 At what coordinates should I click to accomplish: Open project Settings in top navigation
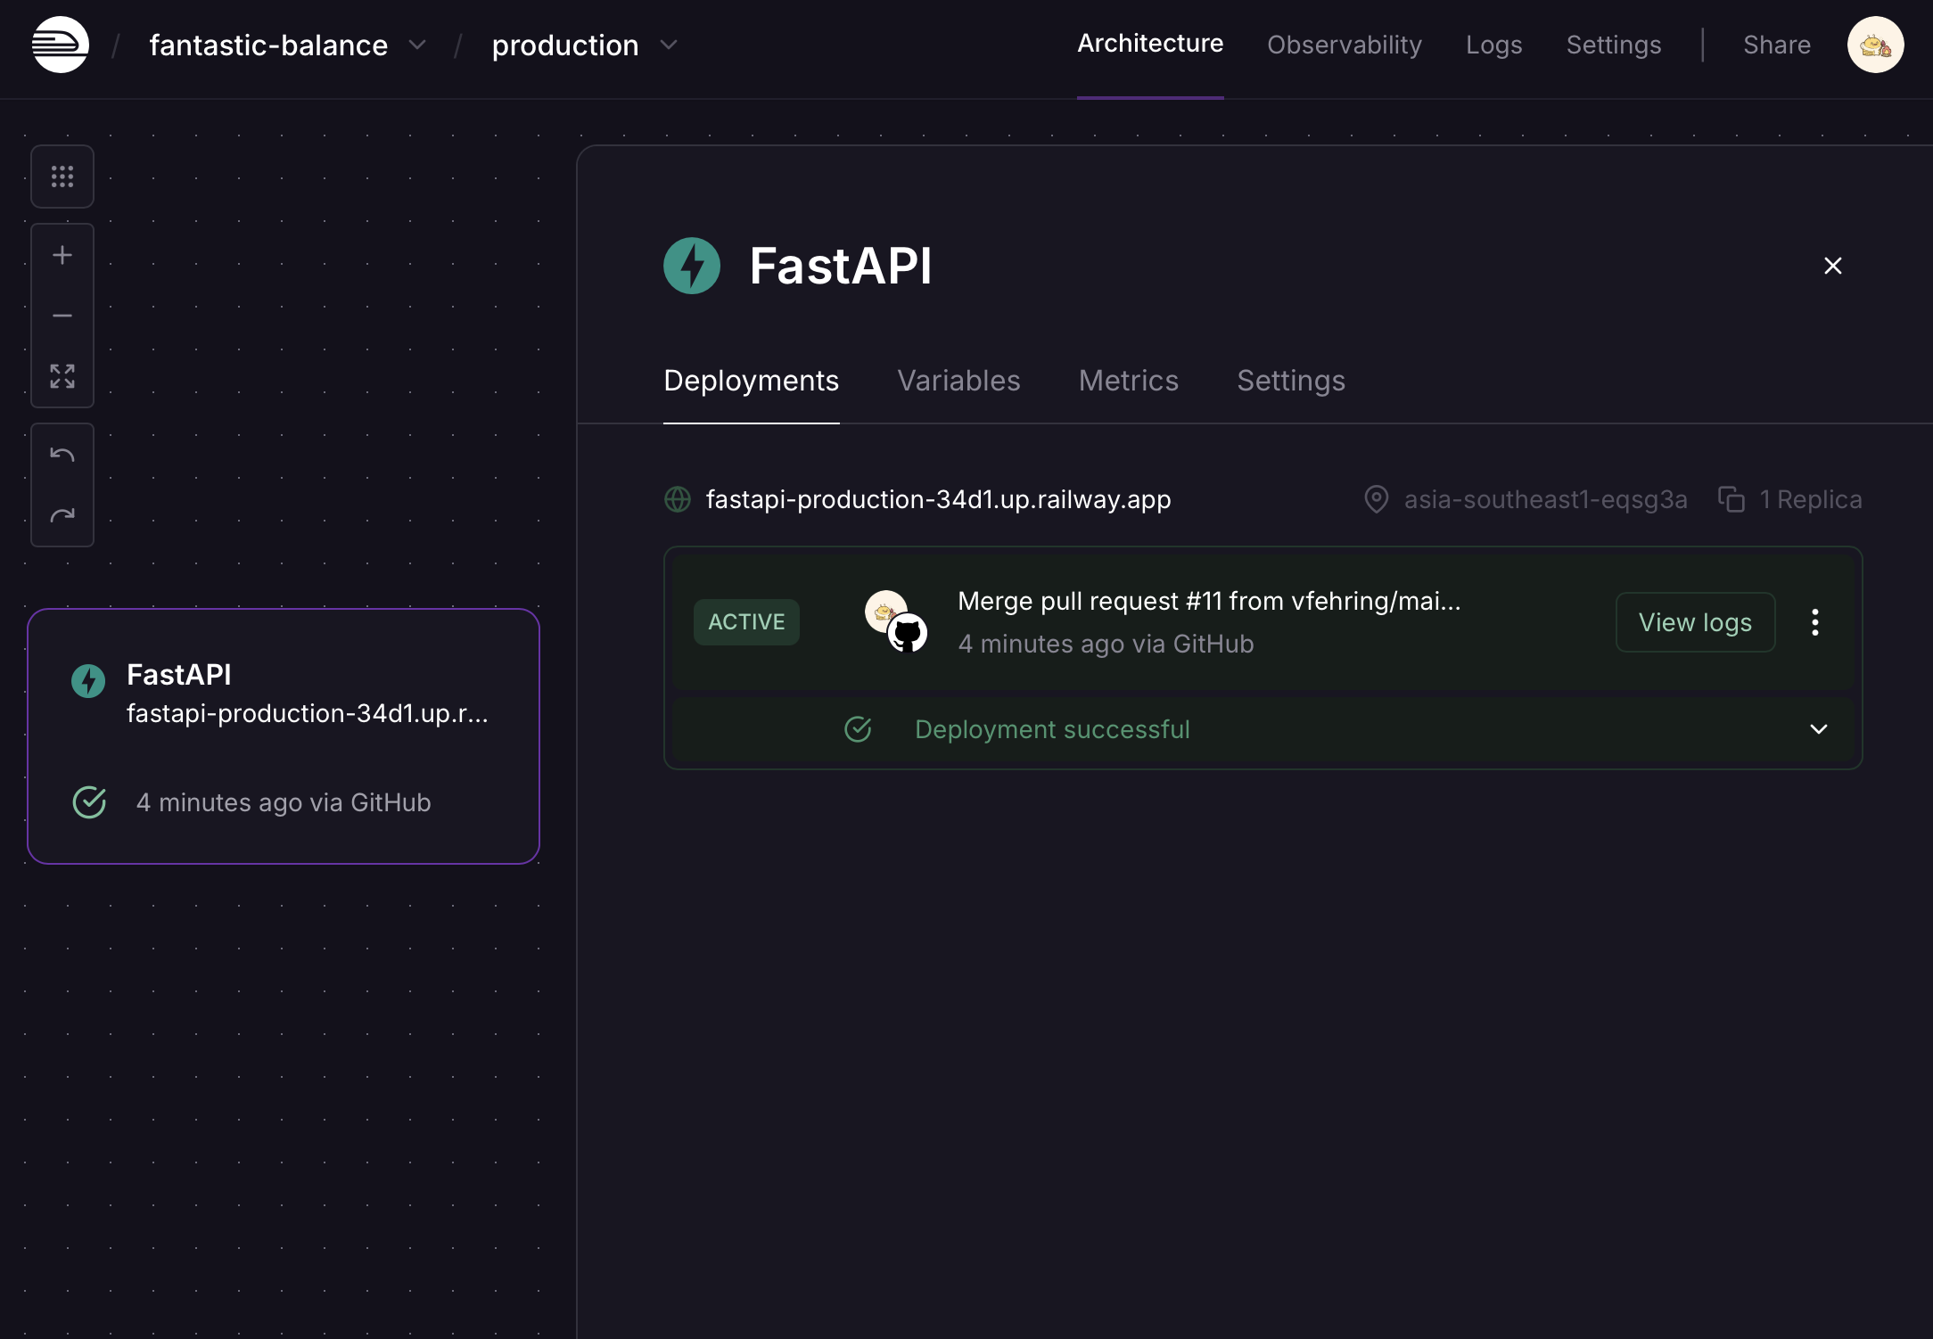point(1614,45)
